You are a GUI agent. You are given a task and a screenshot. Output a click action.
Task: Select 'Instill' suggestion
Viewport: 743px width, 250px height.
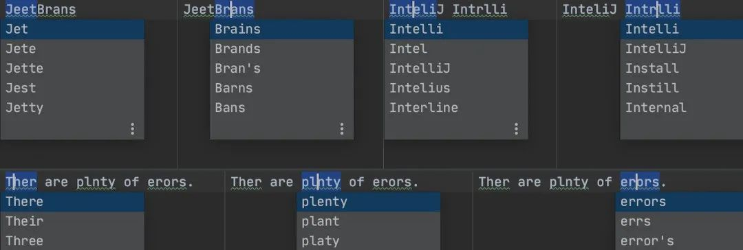point(682,88)
